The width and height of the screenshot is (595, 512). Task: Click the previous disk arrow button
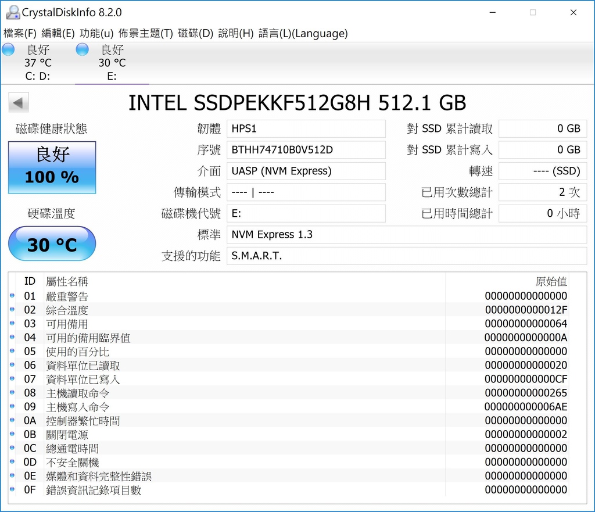19,102
